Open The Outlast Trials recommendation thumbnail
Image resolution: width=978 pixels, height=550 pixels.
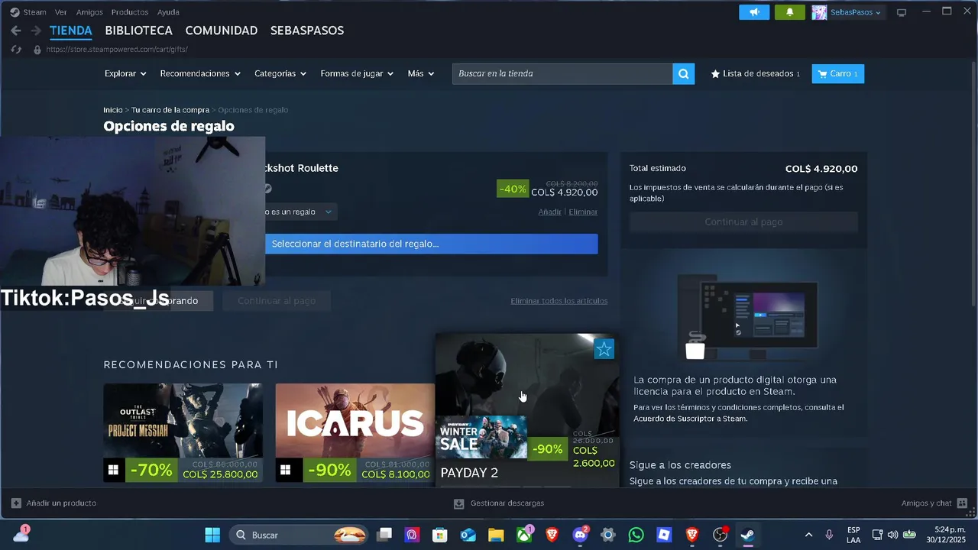183,421
